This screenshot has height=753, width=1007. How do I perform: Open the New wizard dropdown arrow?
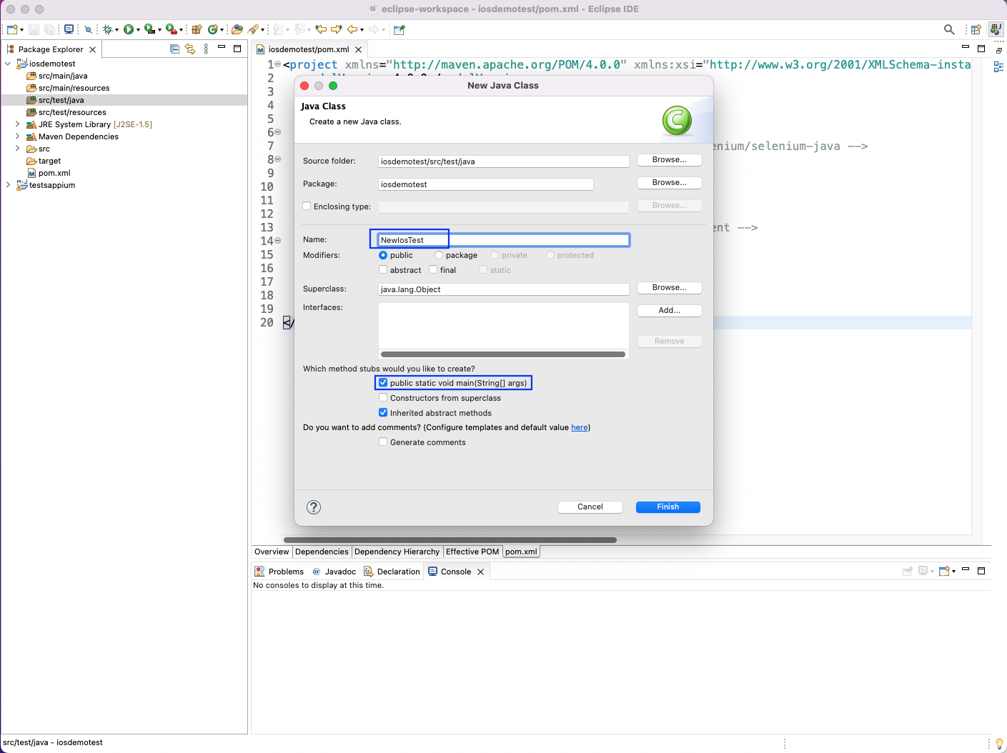point(22,30)
